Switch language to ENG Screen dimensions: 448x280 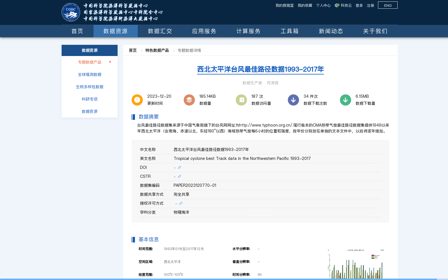(388, 5)
